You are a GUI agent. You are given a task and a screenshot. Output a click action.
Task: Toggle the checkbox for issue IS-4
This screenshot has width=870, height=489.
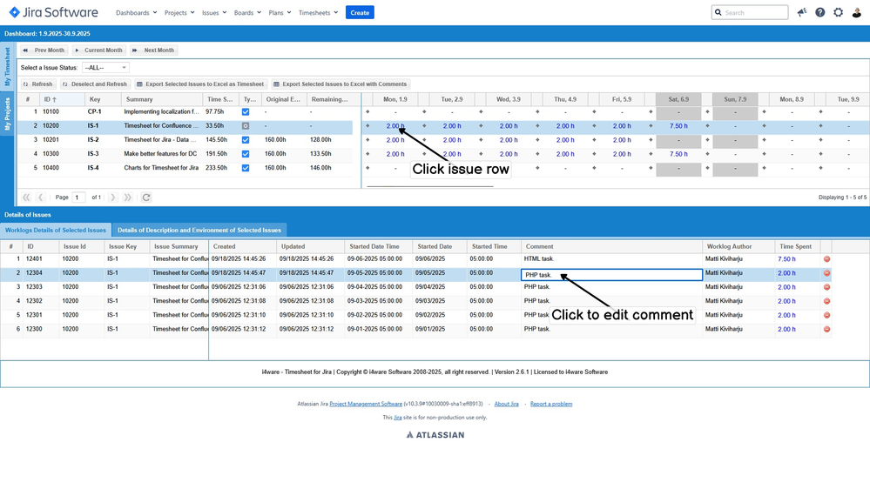(x=246, y=168)
